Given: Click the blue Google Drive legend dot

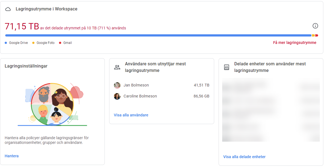Looking at the screenshot, I should click(6, 43).
